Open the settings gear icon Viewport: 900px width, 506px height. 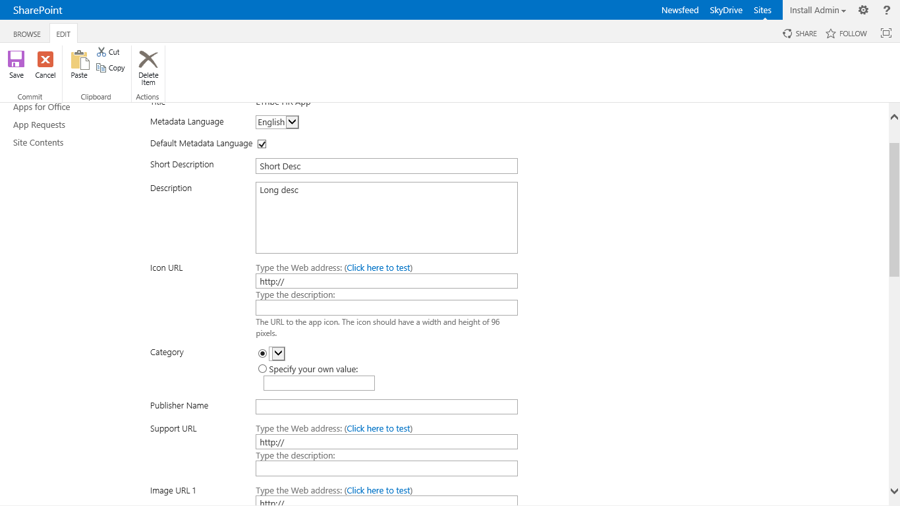863,10
